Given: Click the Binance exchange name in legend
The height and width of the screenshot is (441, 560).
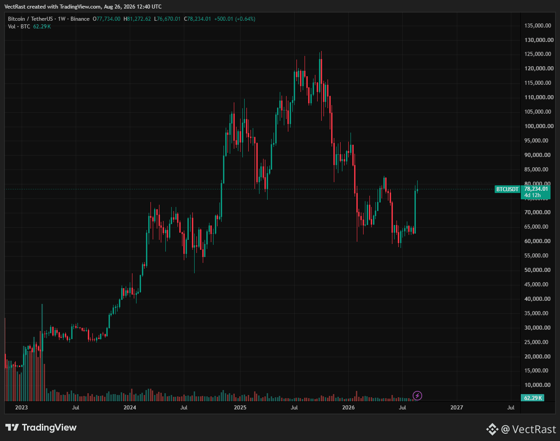Looking at the screenshot, I should [x=80, y=19].
